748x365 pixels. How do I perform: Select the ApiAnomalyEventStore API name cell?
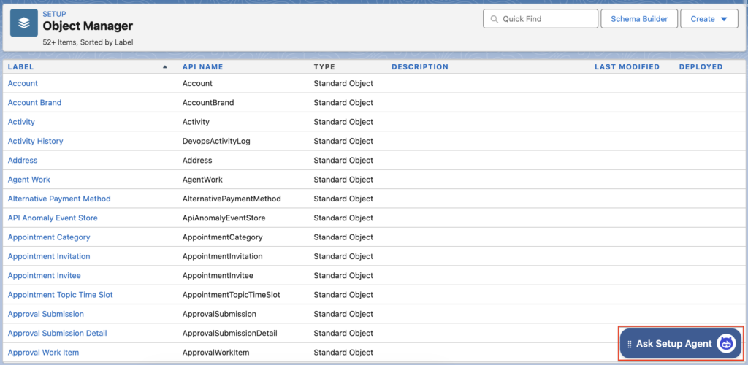point(224,218)
